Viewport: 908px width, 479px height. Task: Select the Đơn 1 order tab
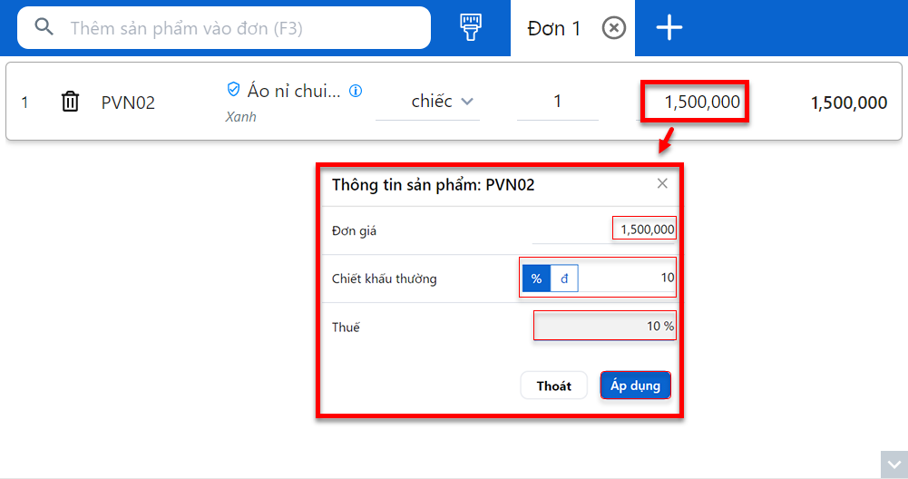pos(553,28)
